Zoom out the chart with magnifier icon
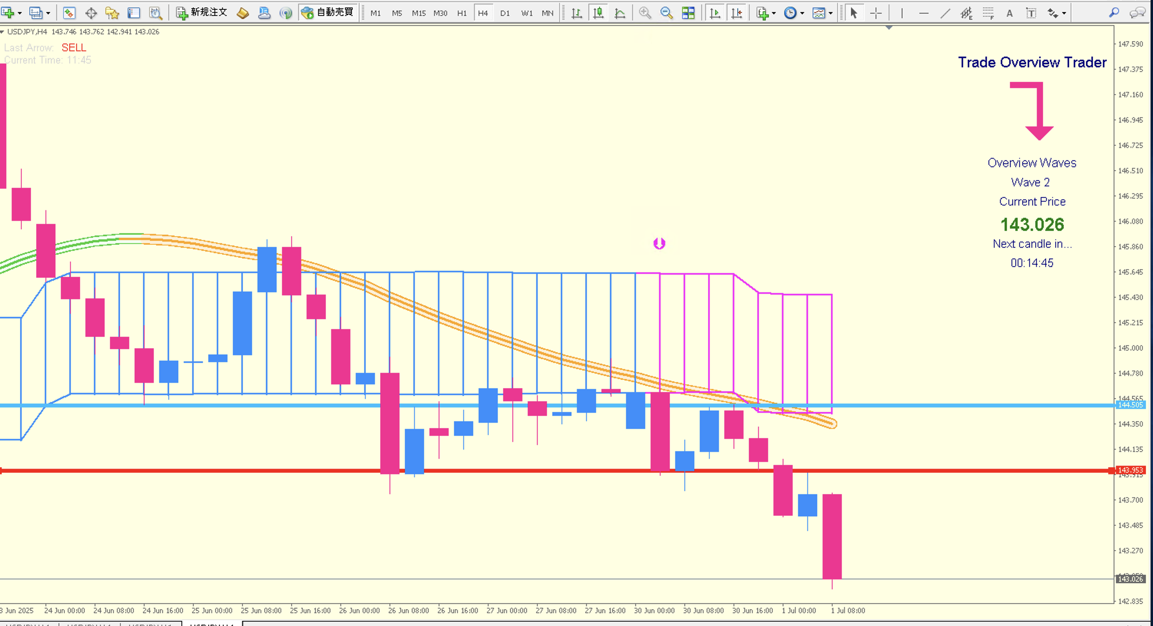The height and width of the screenshot is (626, 1153). [666, 13]
